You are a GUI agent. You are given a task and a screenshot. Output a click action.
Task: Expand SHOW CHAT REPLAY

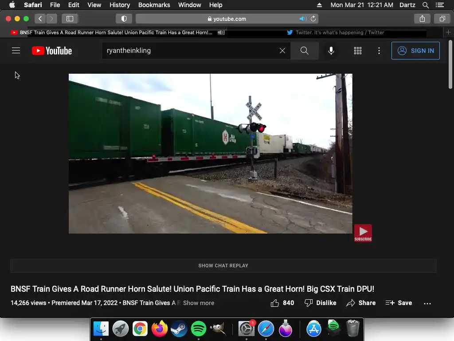coord(223,266)
